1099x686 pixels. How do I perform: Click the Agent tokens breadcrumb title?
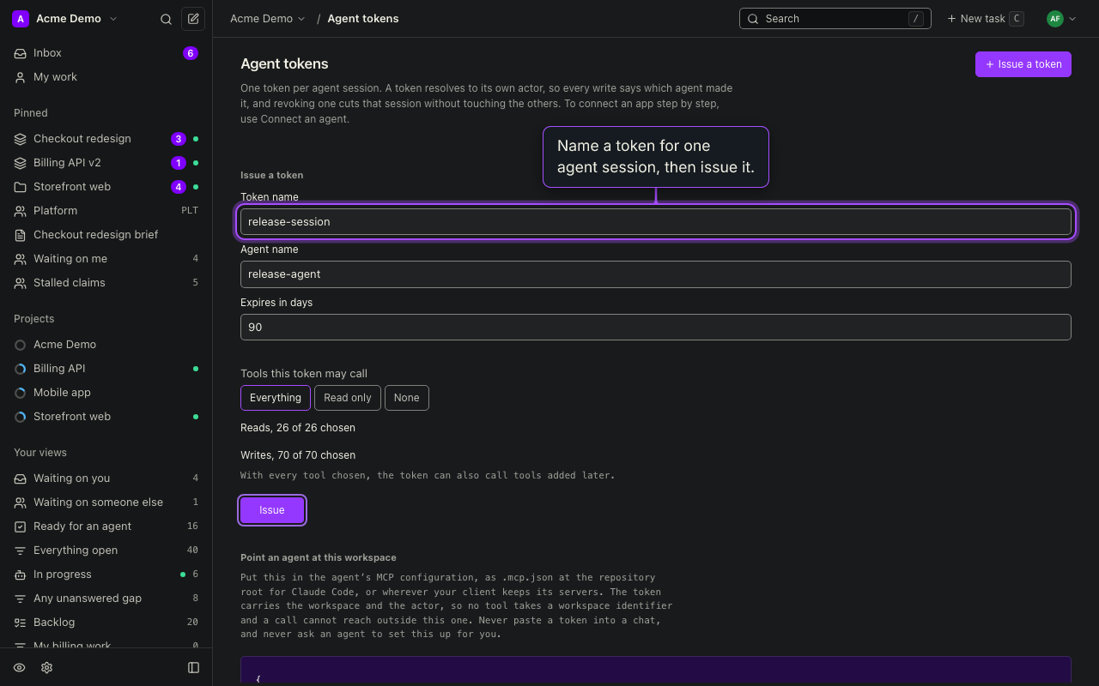(x=363, y=19)
